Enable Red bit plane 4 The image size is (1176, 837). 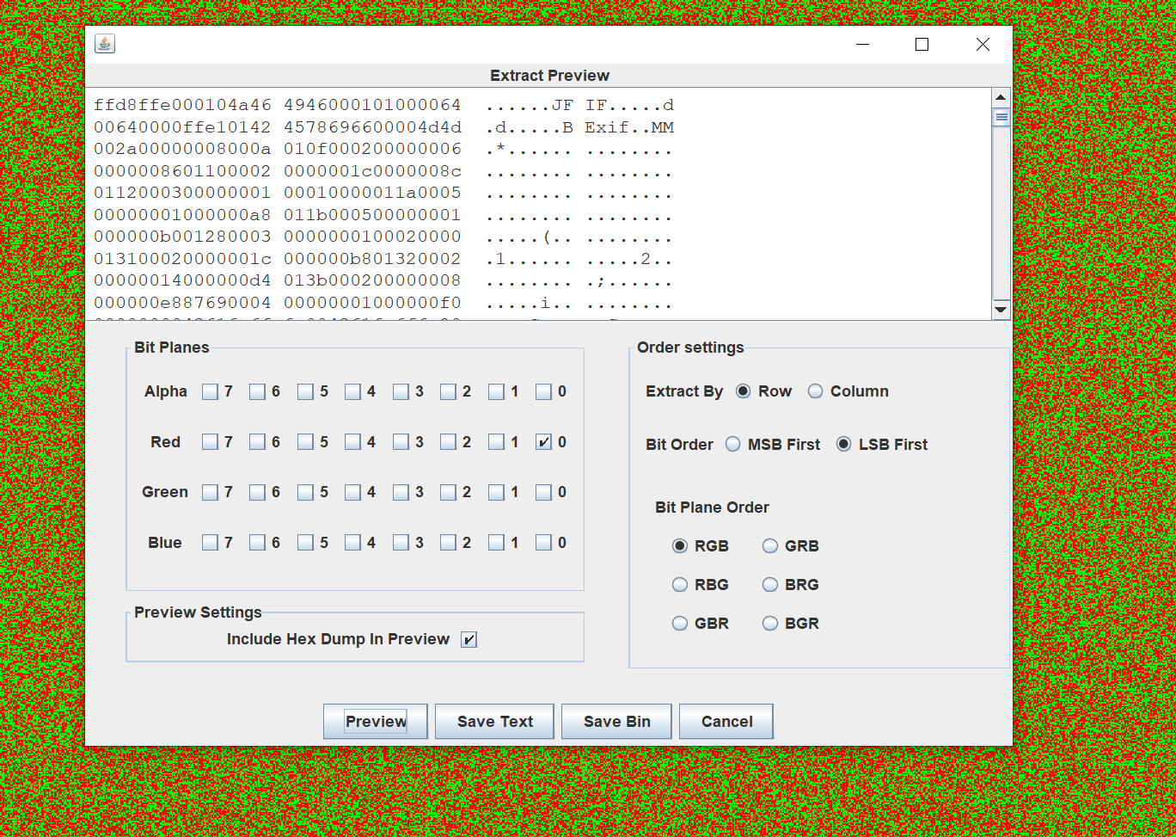(352, 442)
